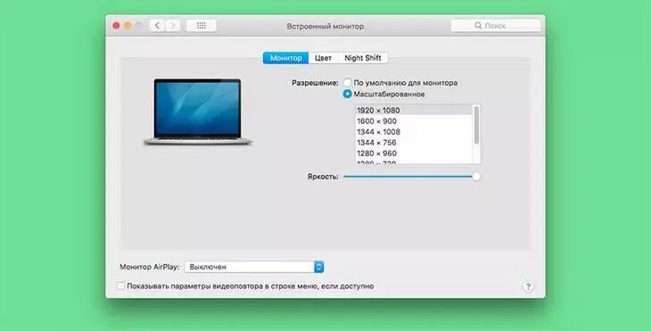Image resolution: width=651 pixels, height=331 pixels.
Task: Minimize window with the yellow button
Action: tap(128, 26)
